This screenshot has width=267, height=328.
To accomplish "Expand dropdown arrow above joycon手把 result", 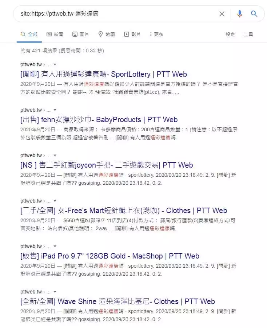I will pos(55,155).
